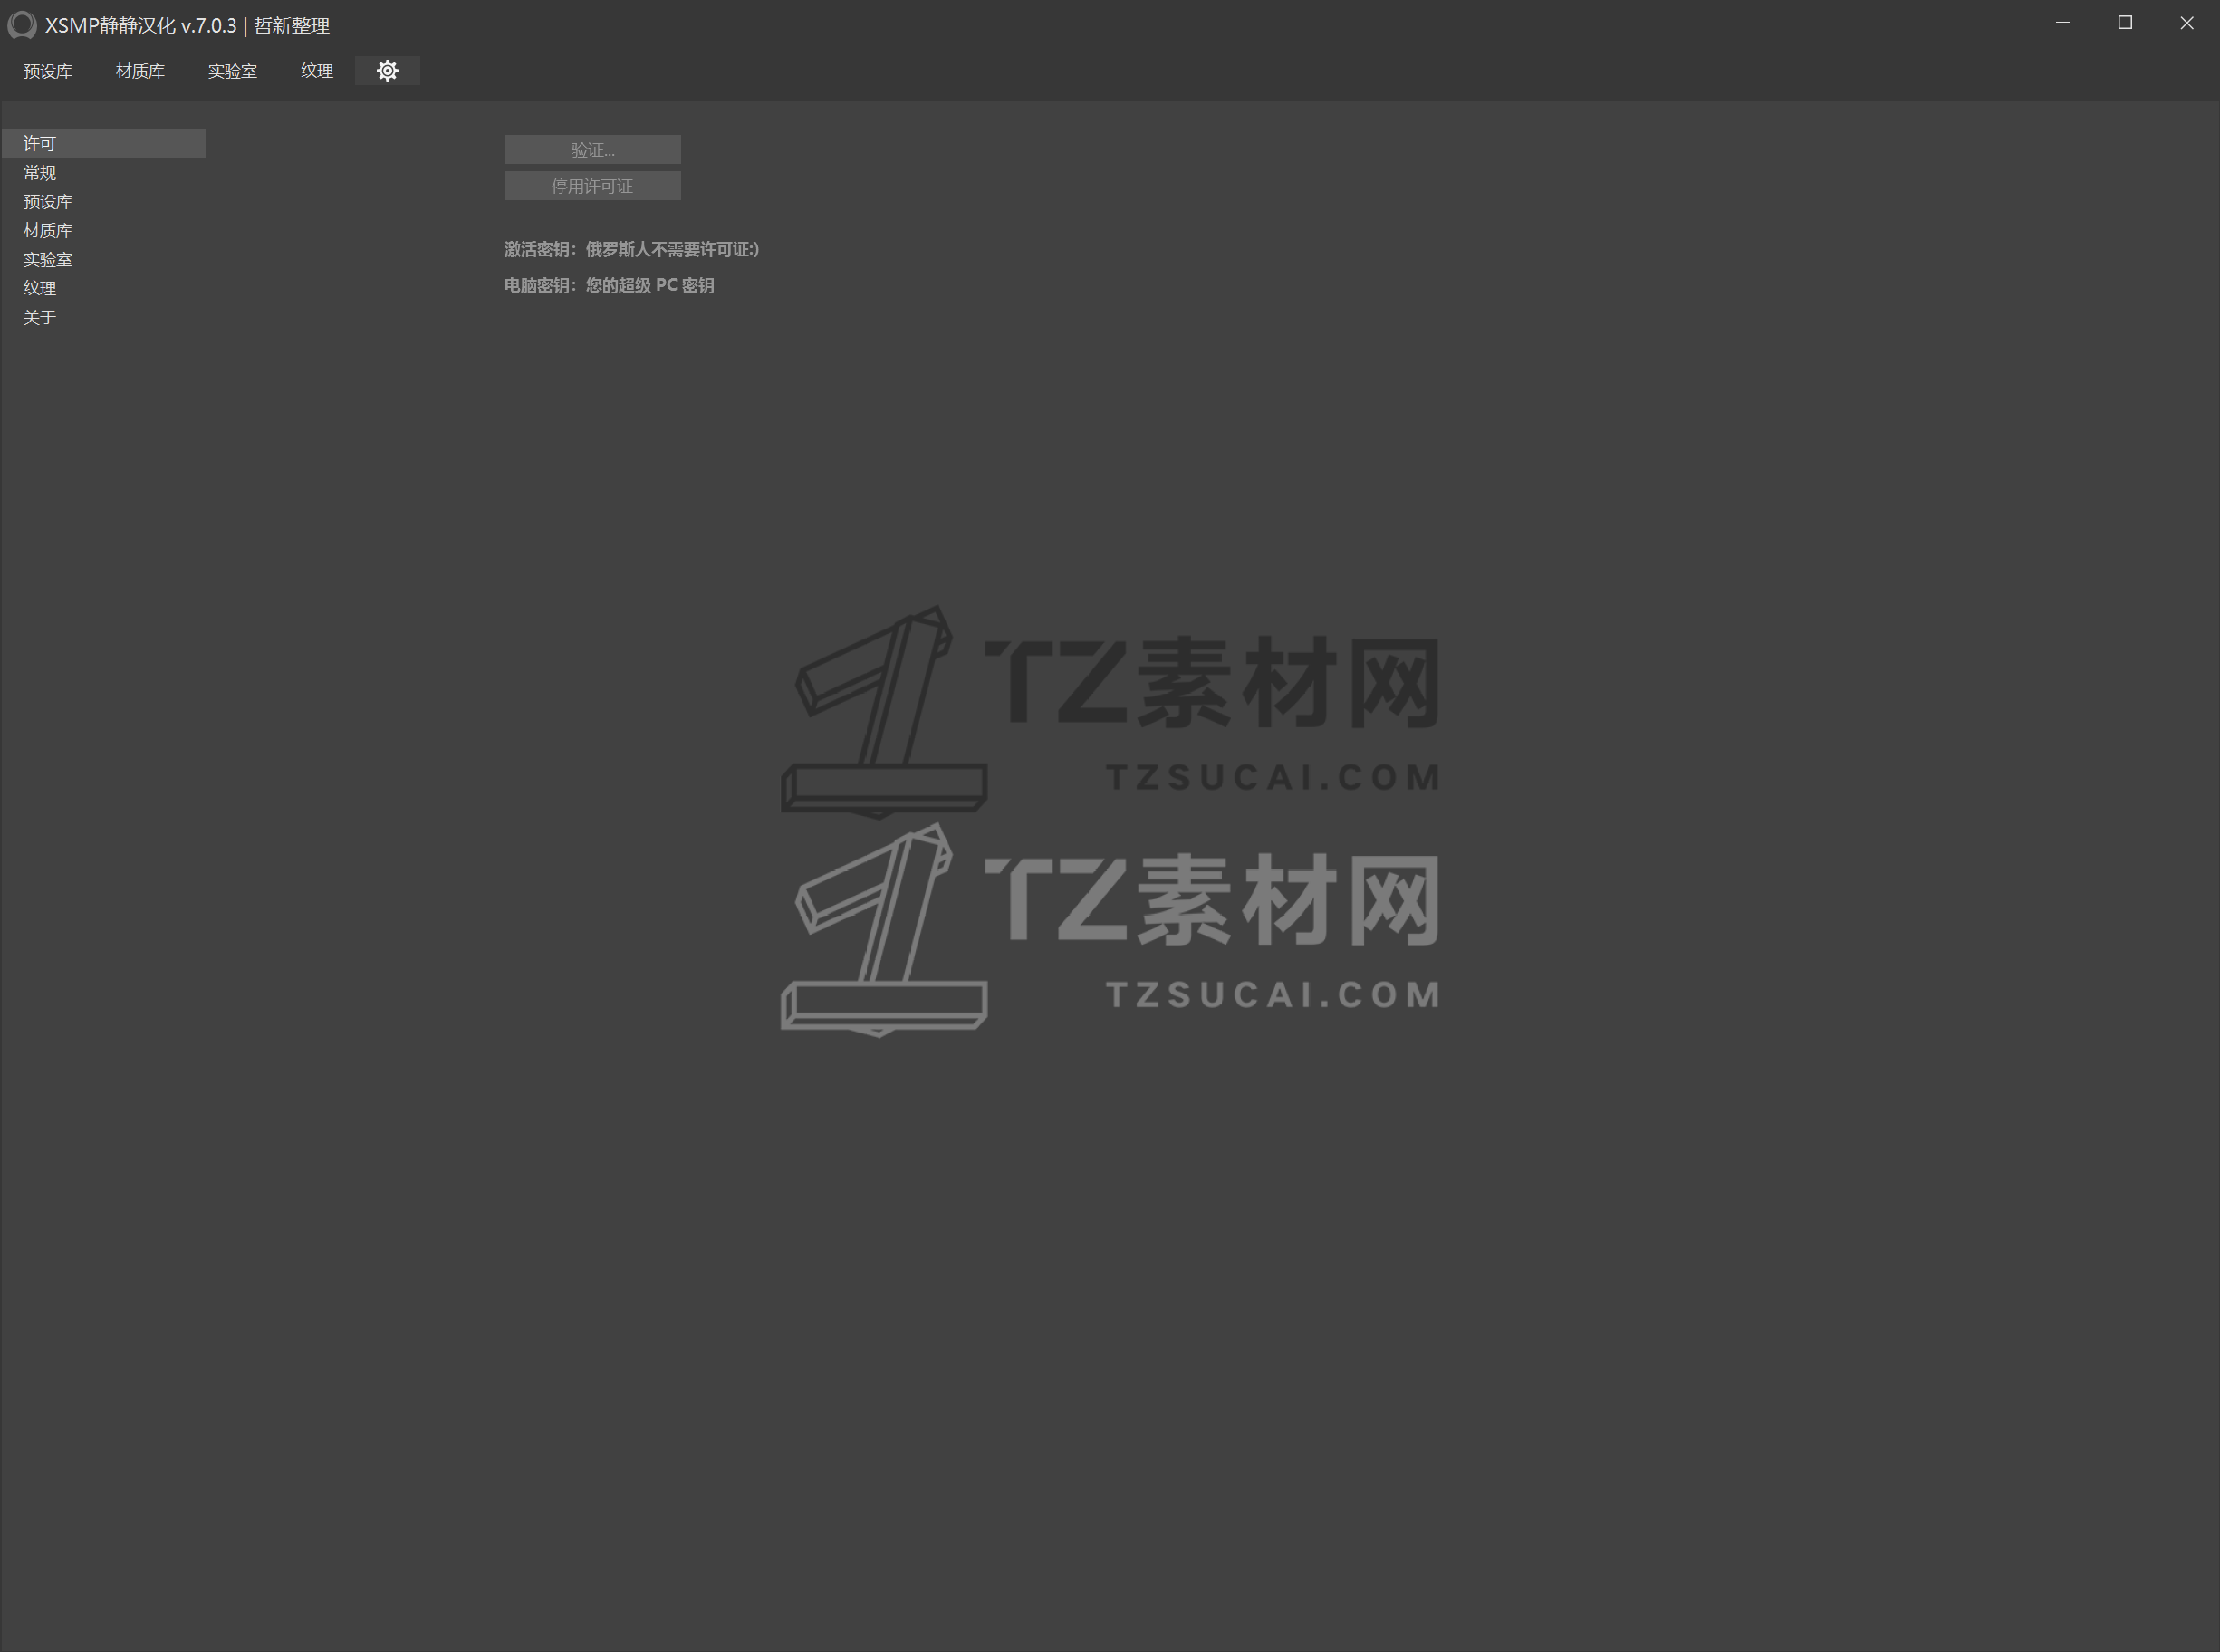Minimize the XSMP window
The image size is (2220, 1652).
click(2062, 23)
